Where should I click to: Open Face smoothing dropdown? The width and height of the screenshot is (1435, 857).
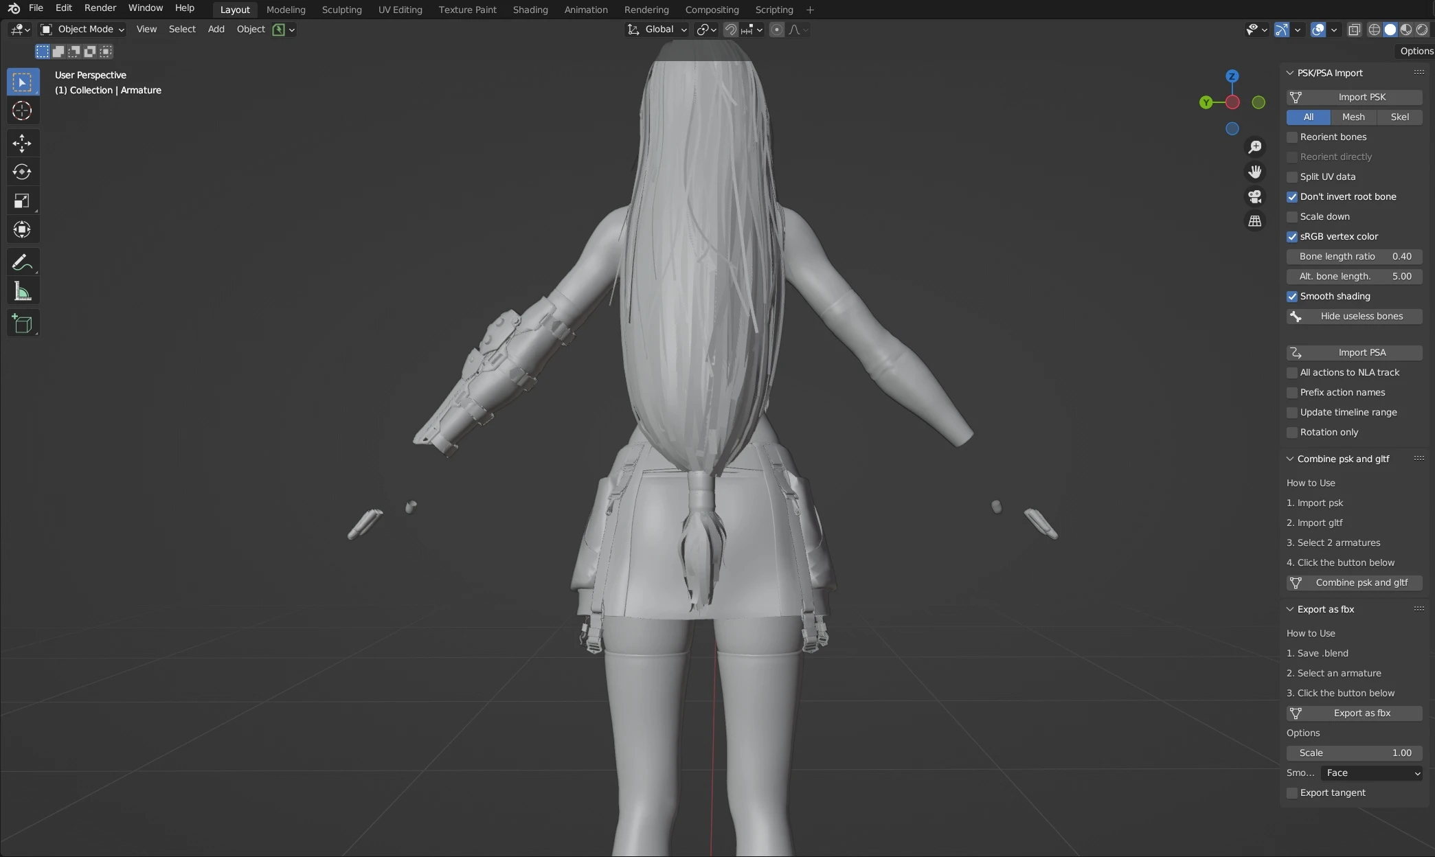(1371, 773)
